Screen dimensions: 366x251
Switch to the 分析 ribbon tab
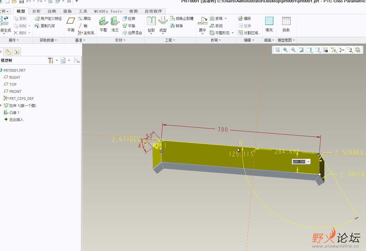click(36, 11)
